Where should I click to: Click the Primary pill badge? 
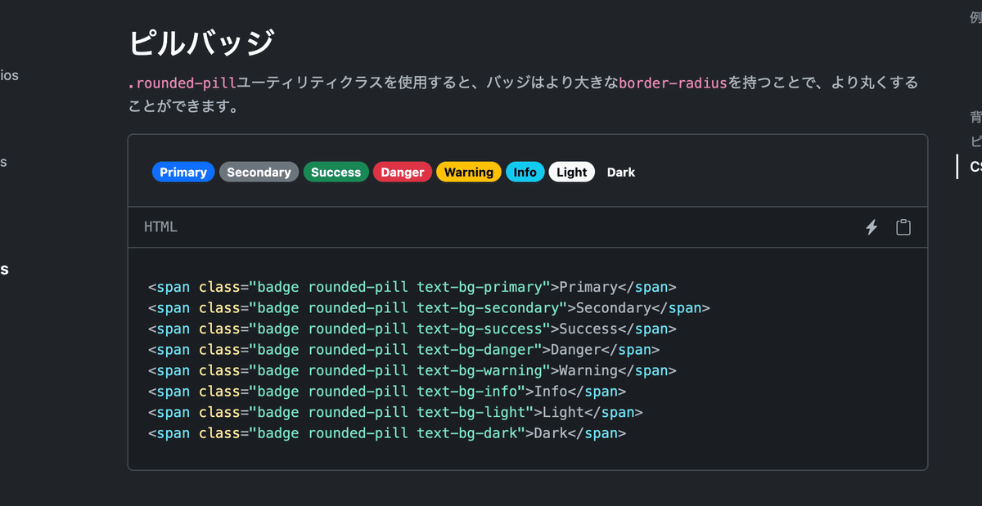click(x=183, y=172)
